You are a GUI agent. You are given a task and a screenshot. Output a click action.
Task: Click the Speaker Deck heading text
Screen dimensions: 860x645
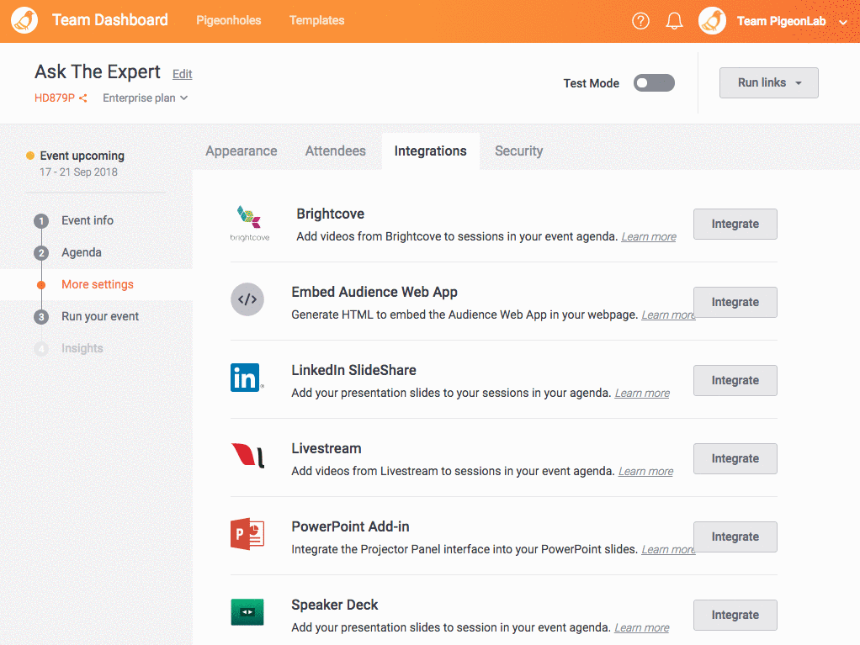(335, 605)
